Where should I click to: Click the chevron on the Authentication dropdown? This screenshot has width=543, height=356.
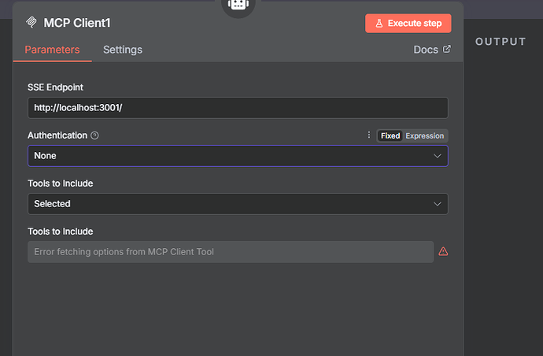click(x=438, y=156)
